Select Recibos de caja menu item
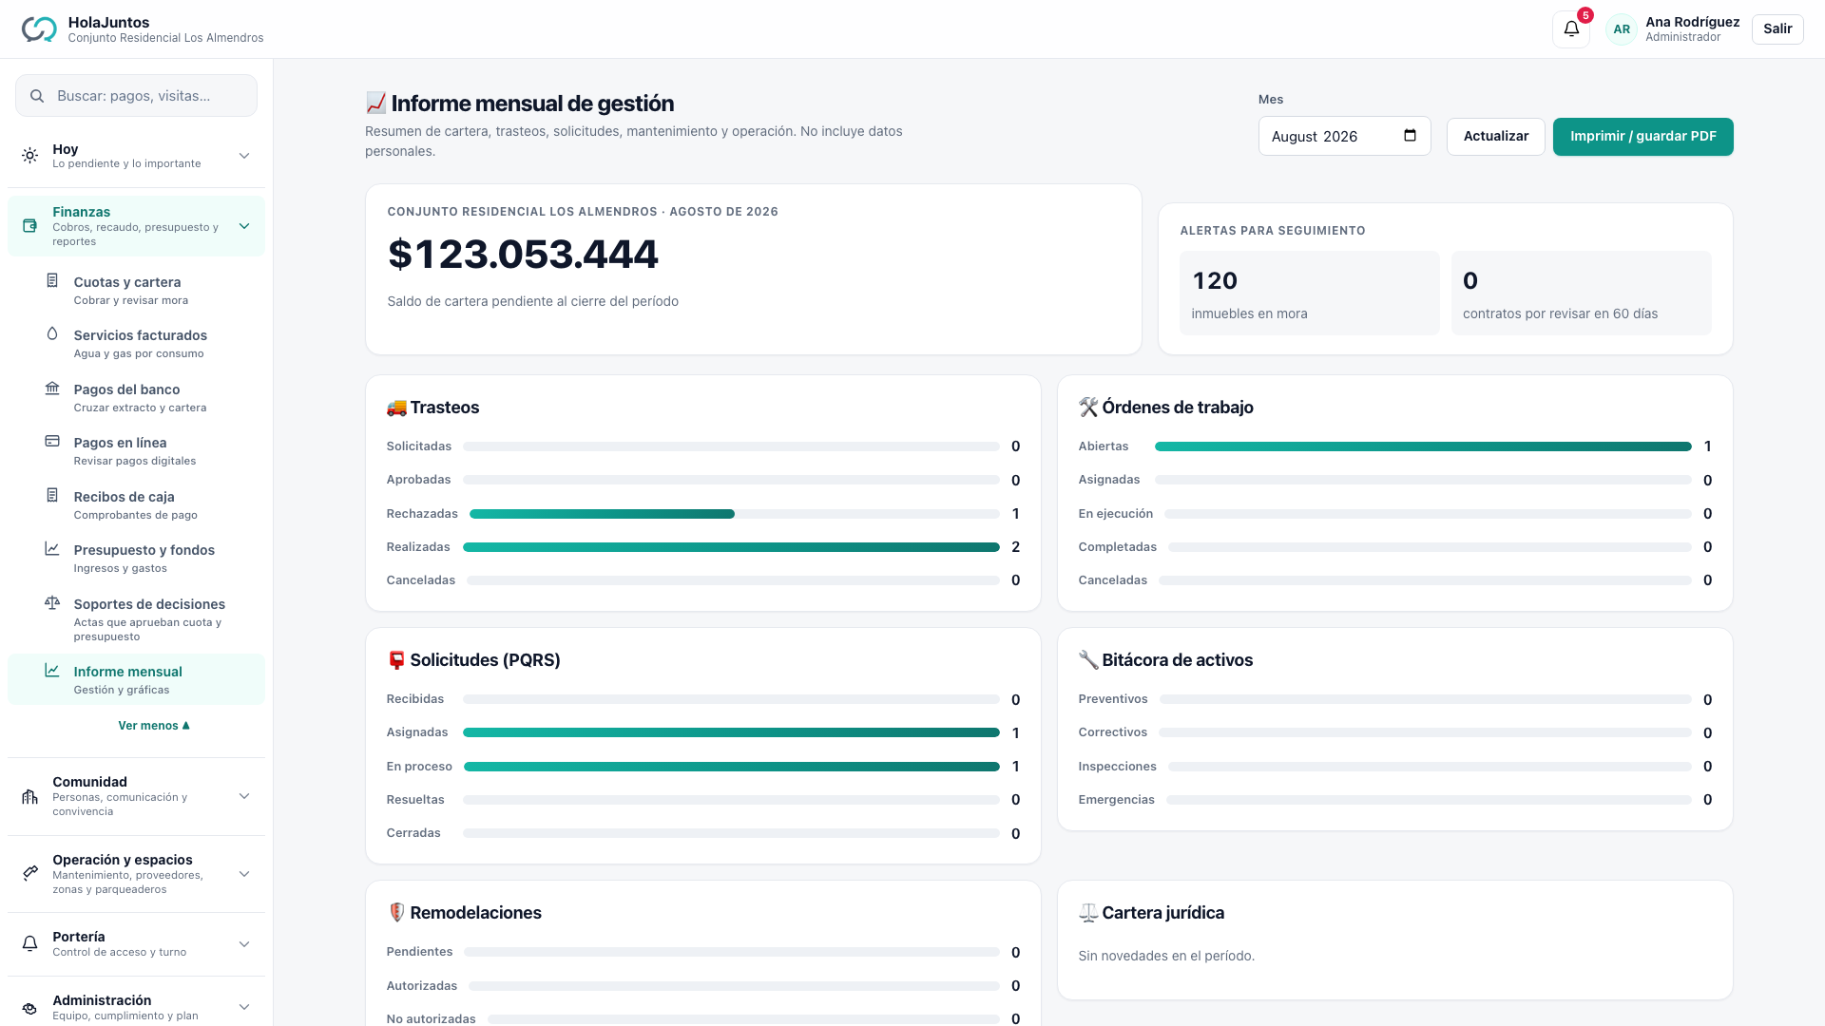The width and height of the screenshot is (1825, 1026). [x=137, y=505]
